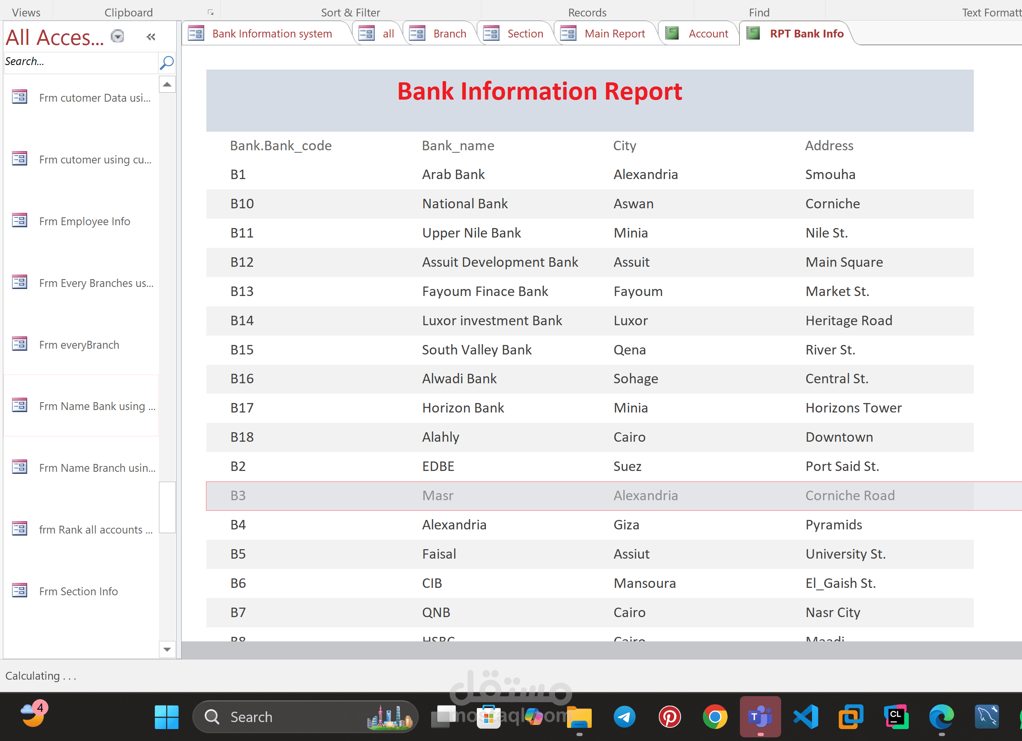Switch to the Branch tab
The width and height of the screenshot is (1022, 741).
449,34
